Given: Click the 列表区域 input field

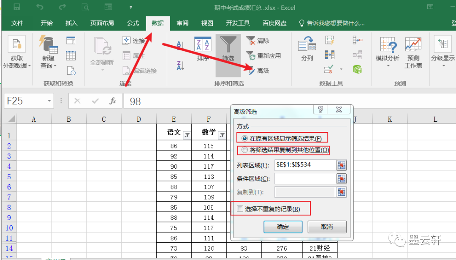Looking at the screenshot, I should [305, 165].
